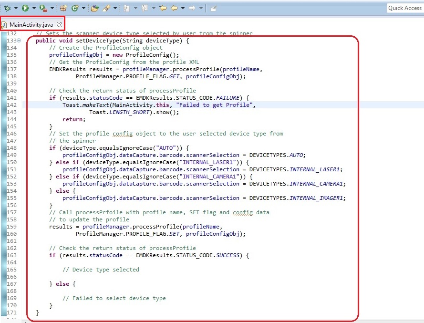Expand the Run button dropdown arrow
The image size is (424, 323).
coord(33,8)
